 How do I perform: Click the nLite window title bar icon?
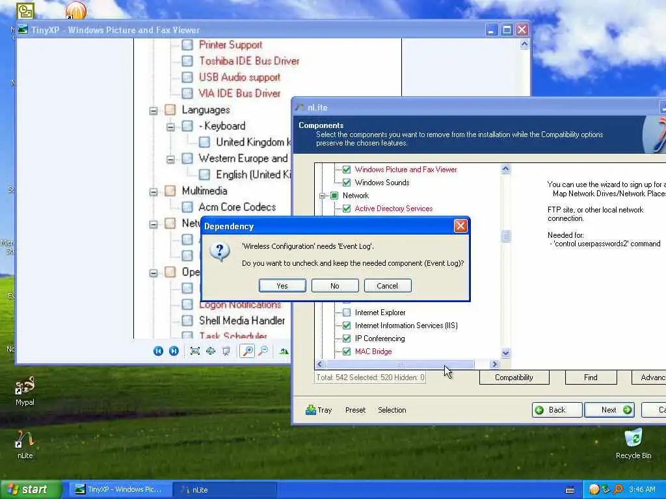pyautogui.click(x=300, y=108)
